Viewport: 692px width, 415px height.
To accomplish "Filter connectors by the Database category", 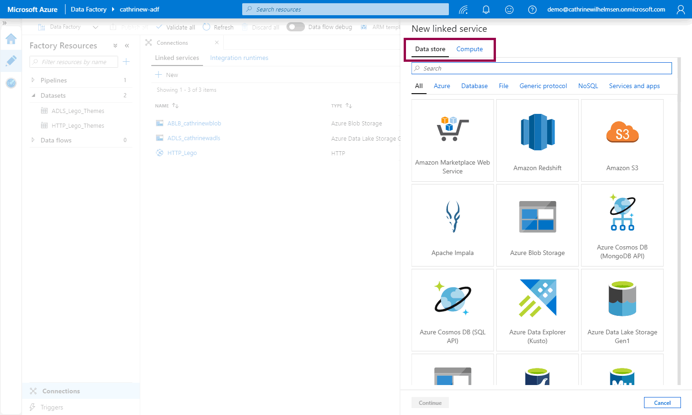I will coord(474,86).
